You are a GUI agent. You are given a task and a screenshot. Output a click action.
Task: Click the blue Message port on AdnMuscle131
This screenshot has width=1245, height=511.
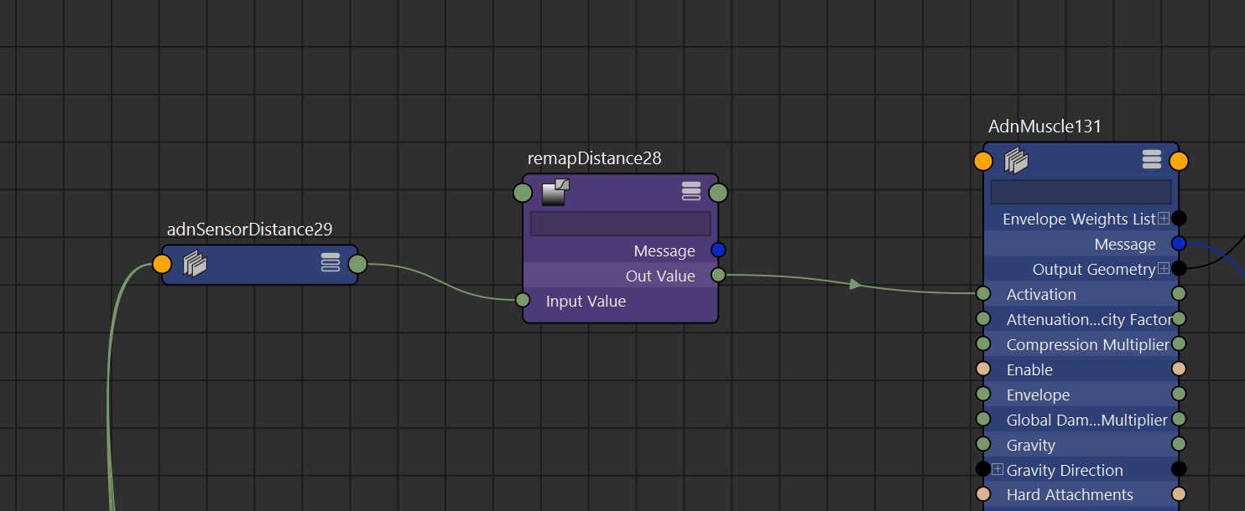(x=1179, y=244)
